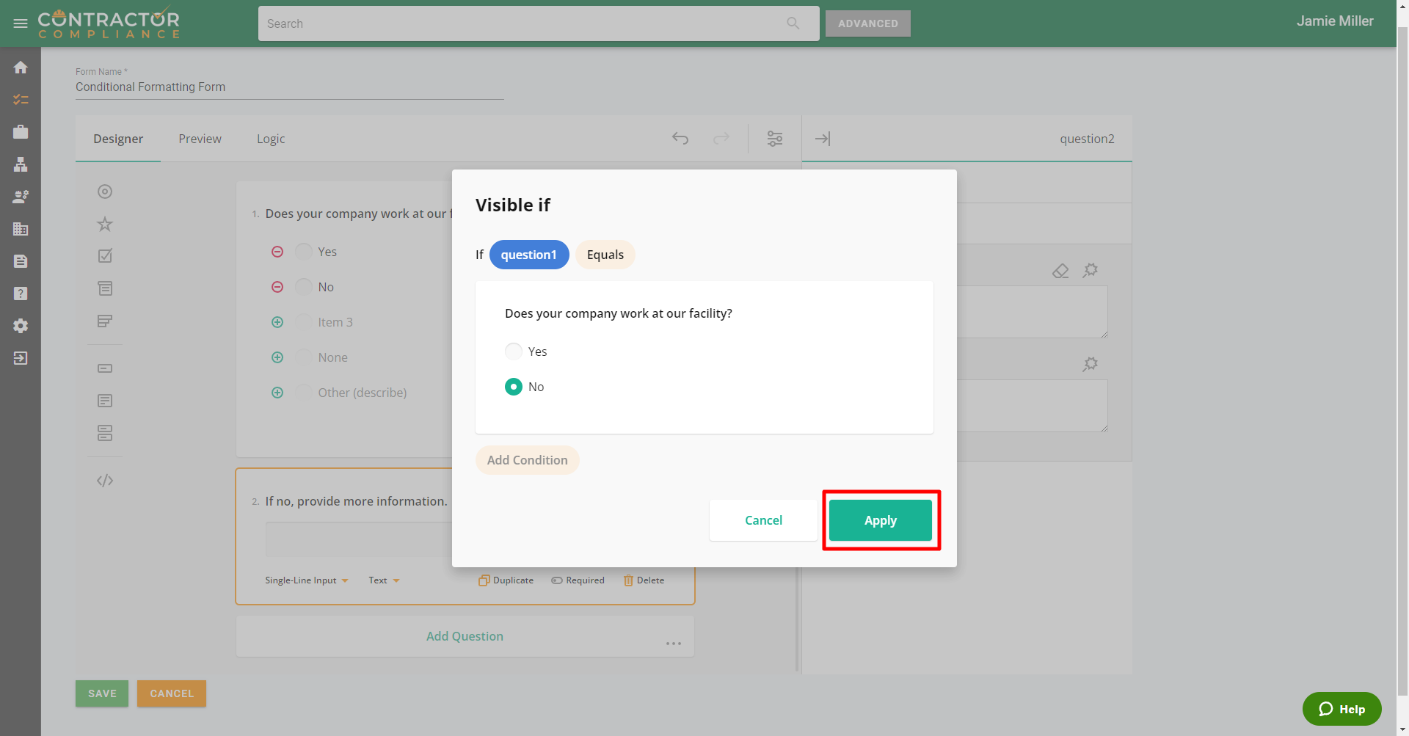Click the undo arrow icon
Viewport: 1409px width, 736px height.
680,138
